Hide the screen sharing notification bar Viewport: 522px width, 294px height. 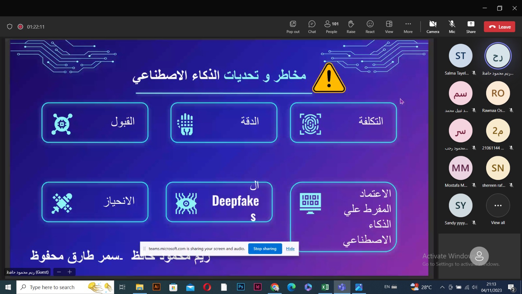[x=290, y=249]
